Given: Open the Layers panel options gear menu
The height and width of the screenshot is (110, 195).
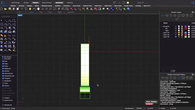Looking at the screenshot, I should (193, 12).
